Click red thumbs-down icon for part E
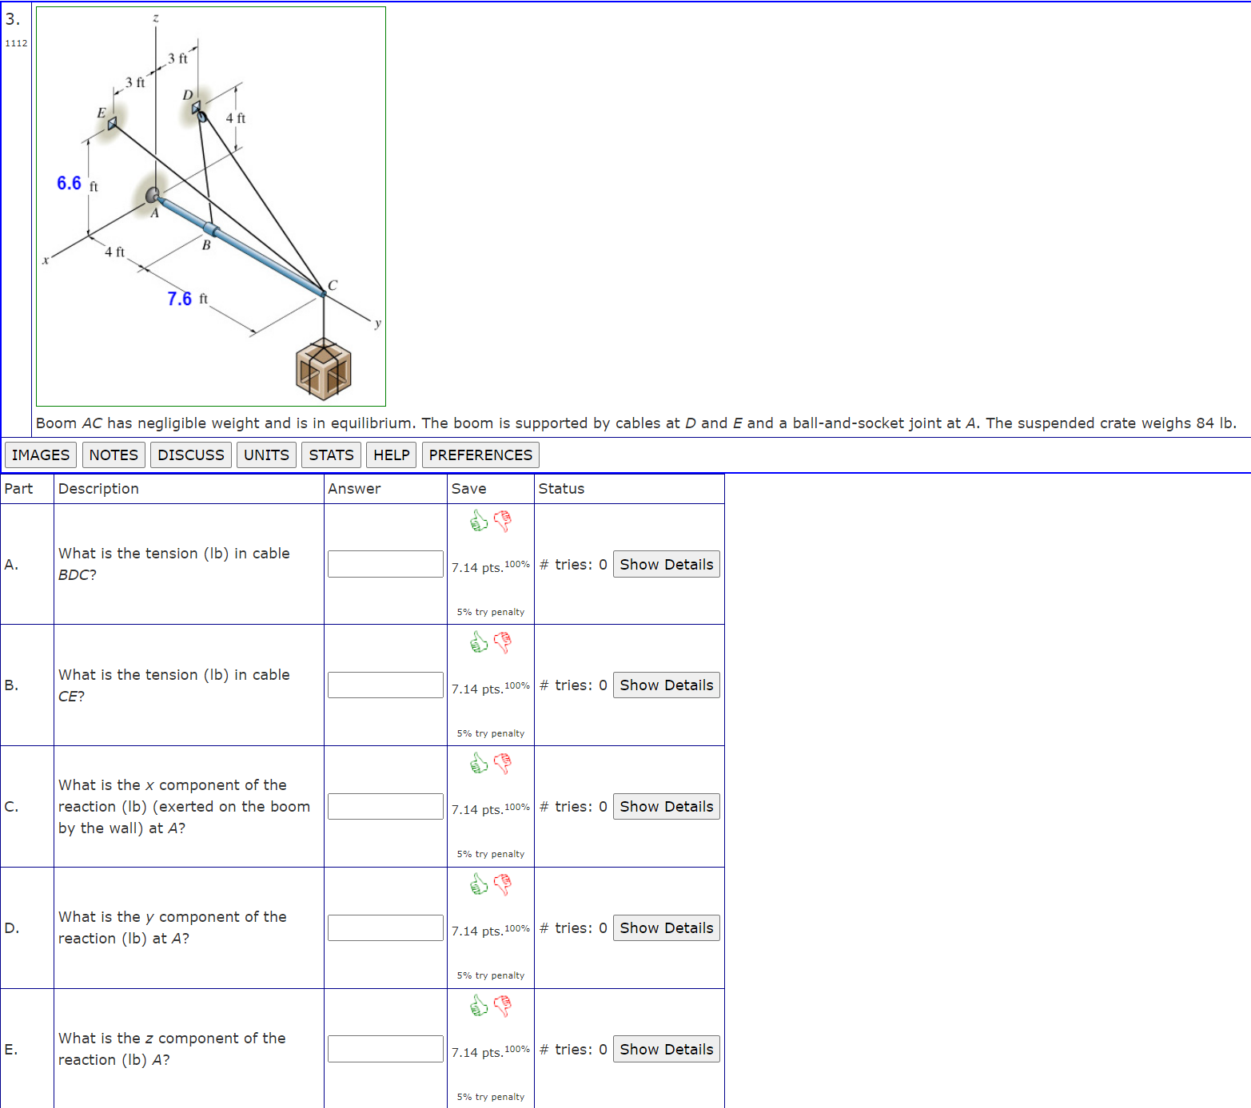The height and width of the screenshot is (1108, 1251). (503, 1006)
